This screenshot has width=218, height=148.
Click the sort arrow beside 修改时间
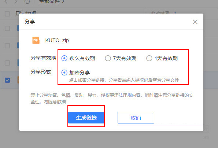[x=175, y=13]
